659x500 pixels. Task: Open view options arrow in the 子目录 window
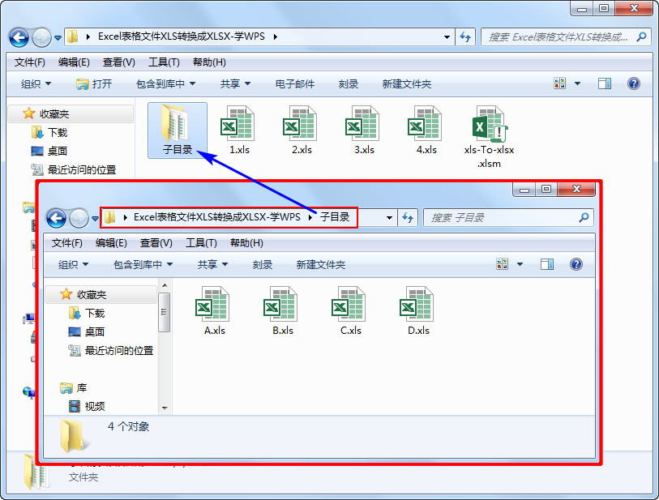(520, 264)
